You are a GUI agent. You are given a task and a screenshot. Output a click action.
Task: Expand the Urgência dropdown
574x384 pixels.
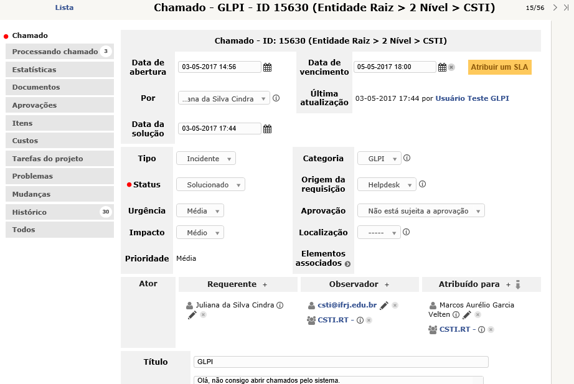tap(200, 211)
